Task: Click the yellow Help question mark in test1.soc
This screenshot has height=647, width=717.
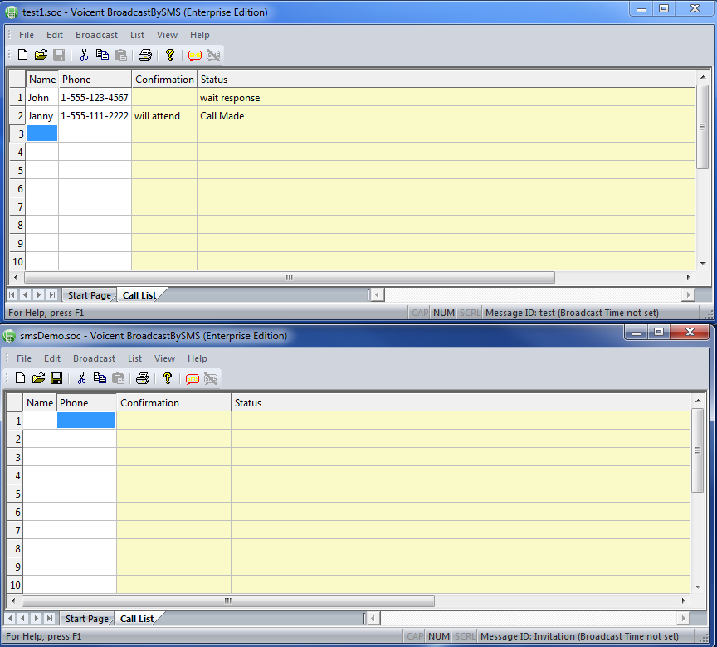Action: [170, 55]
